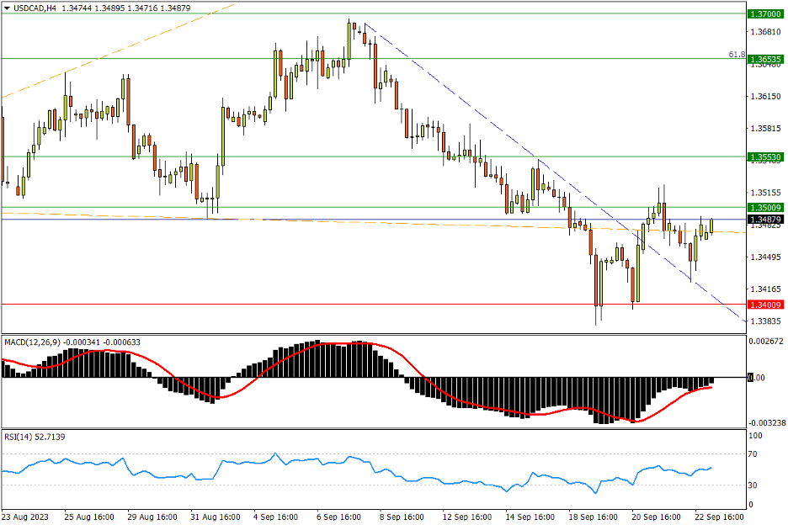Click the 1.34009 black price tag
Viewport: 788px width, 525px height.
point(766,305)
